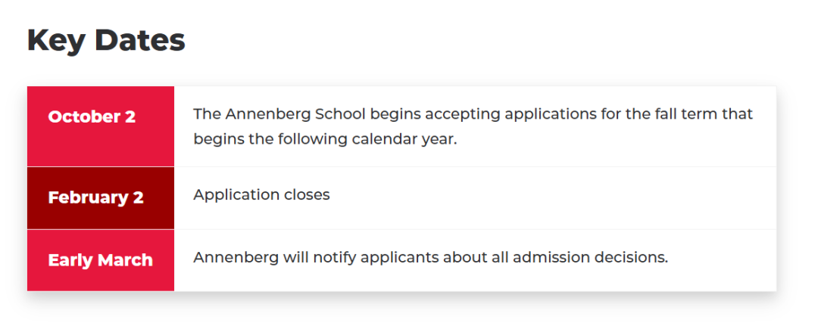Click the Application closes text
The height and width of the screenshot is (323, 818).
coord(261,195)
